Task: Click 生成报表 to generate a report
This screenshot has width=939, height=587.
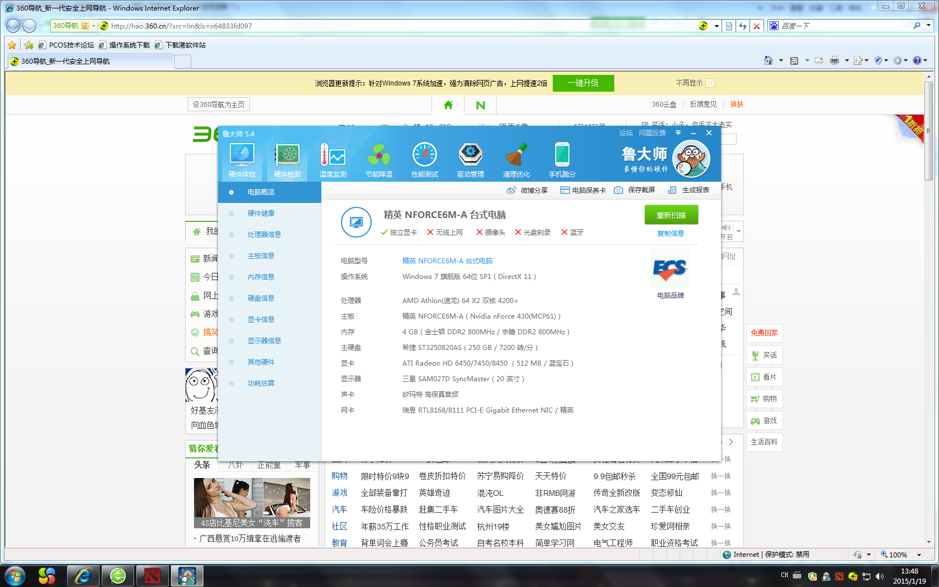Action: coord(689,190)
